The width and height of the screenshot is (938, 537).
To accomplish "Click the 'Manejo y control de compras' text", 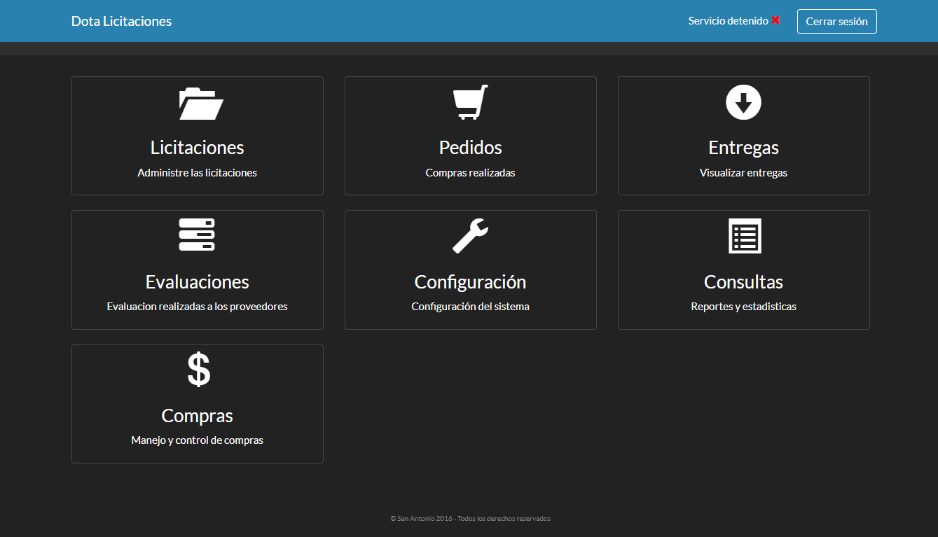I will pyautogui.click(x=197, y=440).
